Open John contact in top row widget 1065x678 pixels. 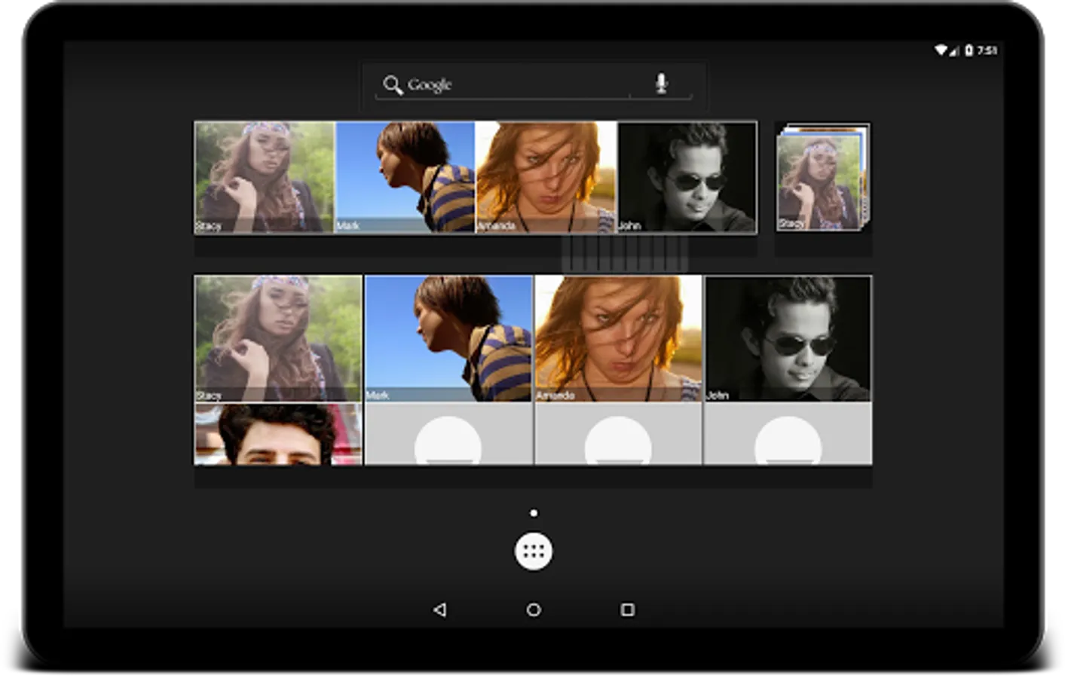(x=687, y=177)
